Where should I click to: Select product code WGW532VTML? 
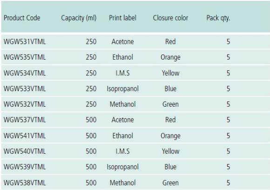[x=25, y=104]
